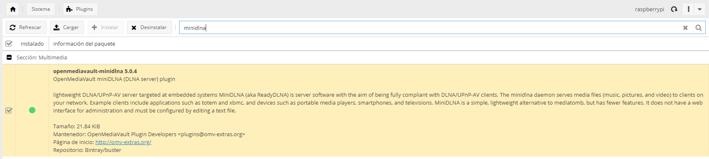The image size is (709, 159).
Task: Click the Instalar button
Action: click(x=106, y=27)
